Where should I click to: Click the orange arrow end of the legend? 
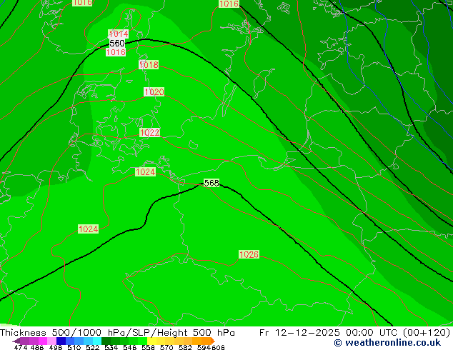[x=213, y=341]
